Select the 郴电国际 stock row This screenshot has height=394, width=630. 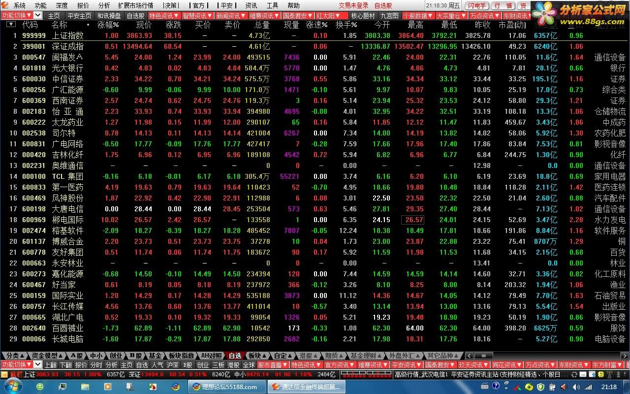[315, 220]
